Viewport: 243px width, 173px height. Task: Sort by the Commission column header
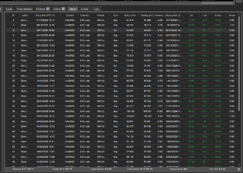[x=159, y=15]
